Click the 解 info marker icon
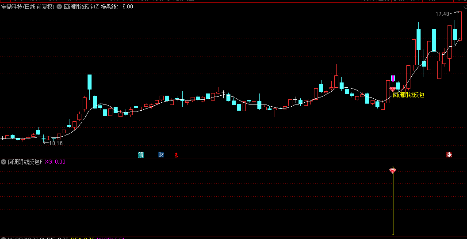 coord(141,155)
